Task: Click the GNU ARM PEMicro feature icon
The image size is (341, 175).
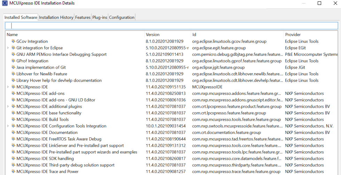Action: [x=14, y=54]
